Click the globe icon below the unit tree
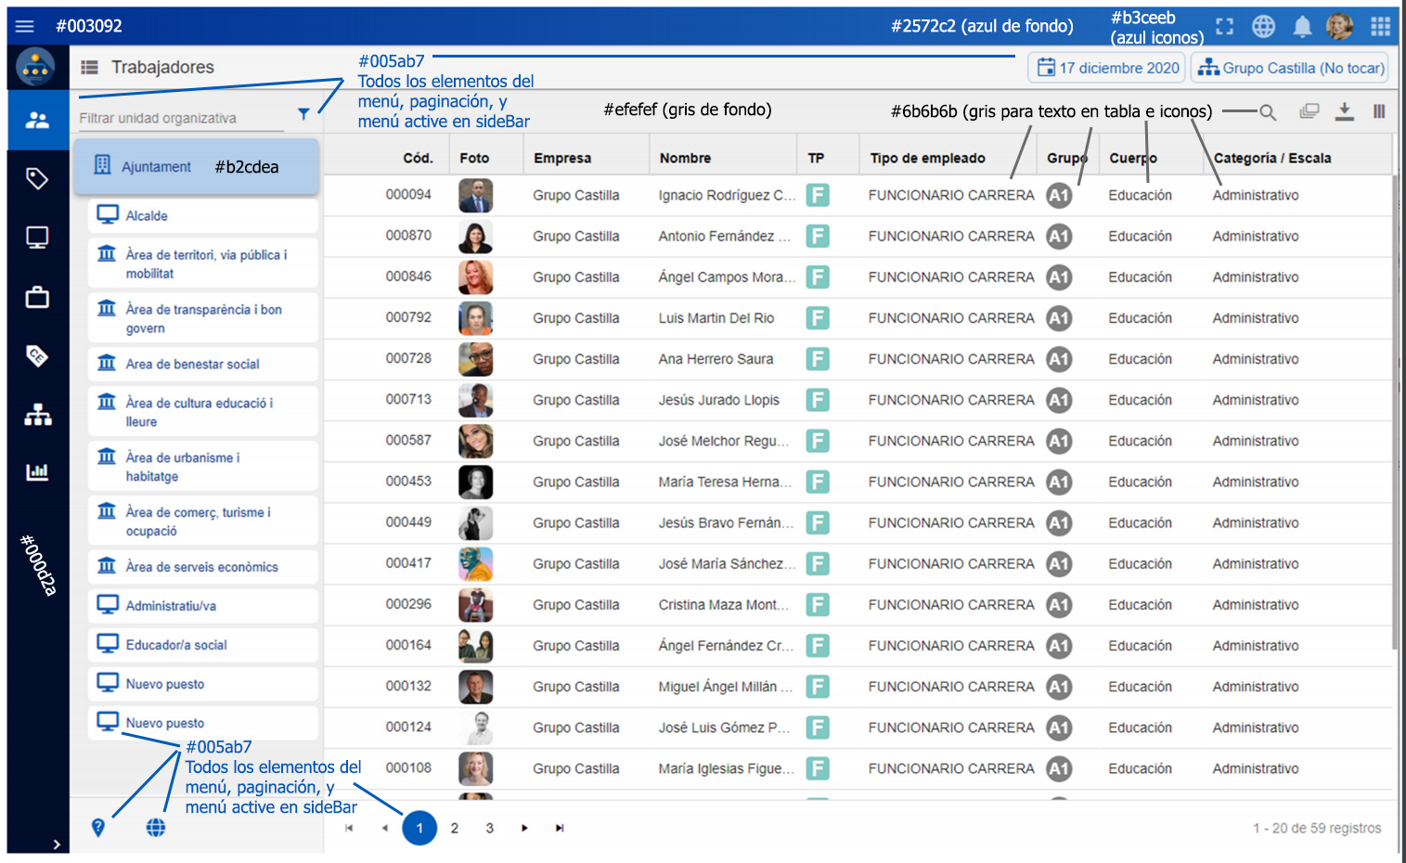1406x863 pixels. [156, 827]
